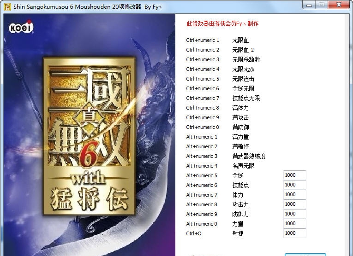Click the Ctrl+Q hotkey text
Screen dimensions: 353x256
tap(194, 233)
